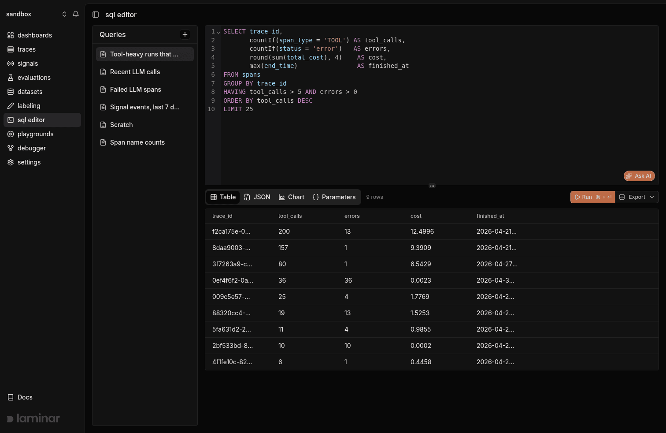Open the Scratch query
The height and width of the screenshot is (433, 666).
145,125
